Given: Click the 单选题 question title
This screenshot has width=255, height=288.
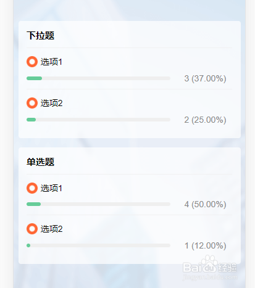Looking at the screenshot, I should coord(41,162).
